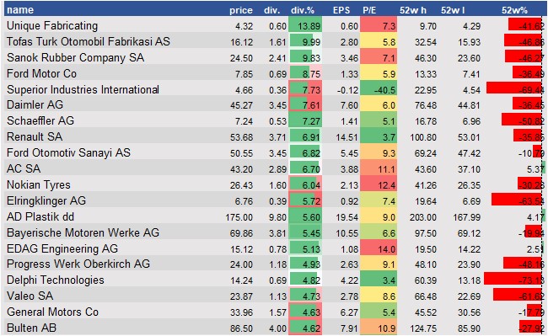Sort by 52w% column header
This screenshot has width=548, height=336.
point(514,10)
